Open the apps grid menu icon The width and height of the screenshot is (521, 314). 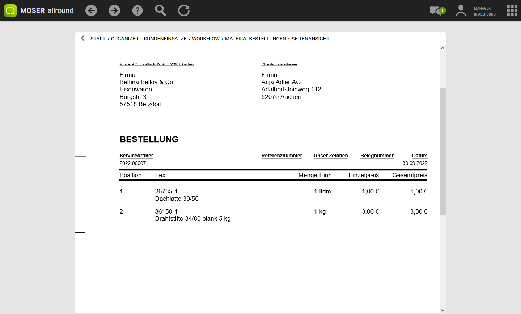point(512,10)
